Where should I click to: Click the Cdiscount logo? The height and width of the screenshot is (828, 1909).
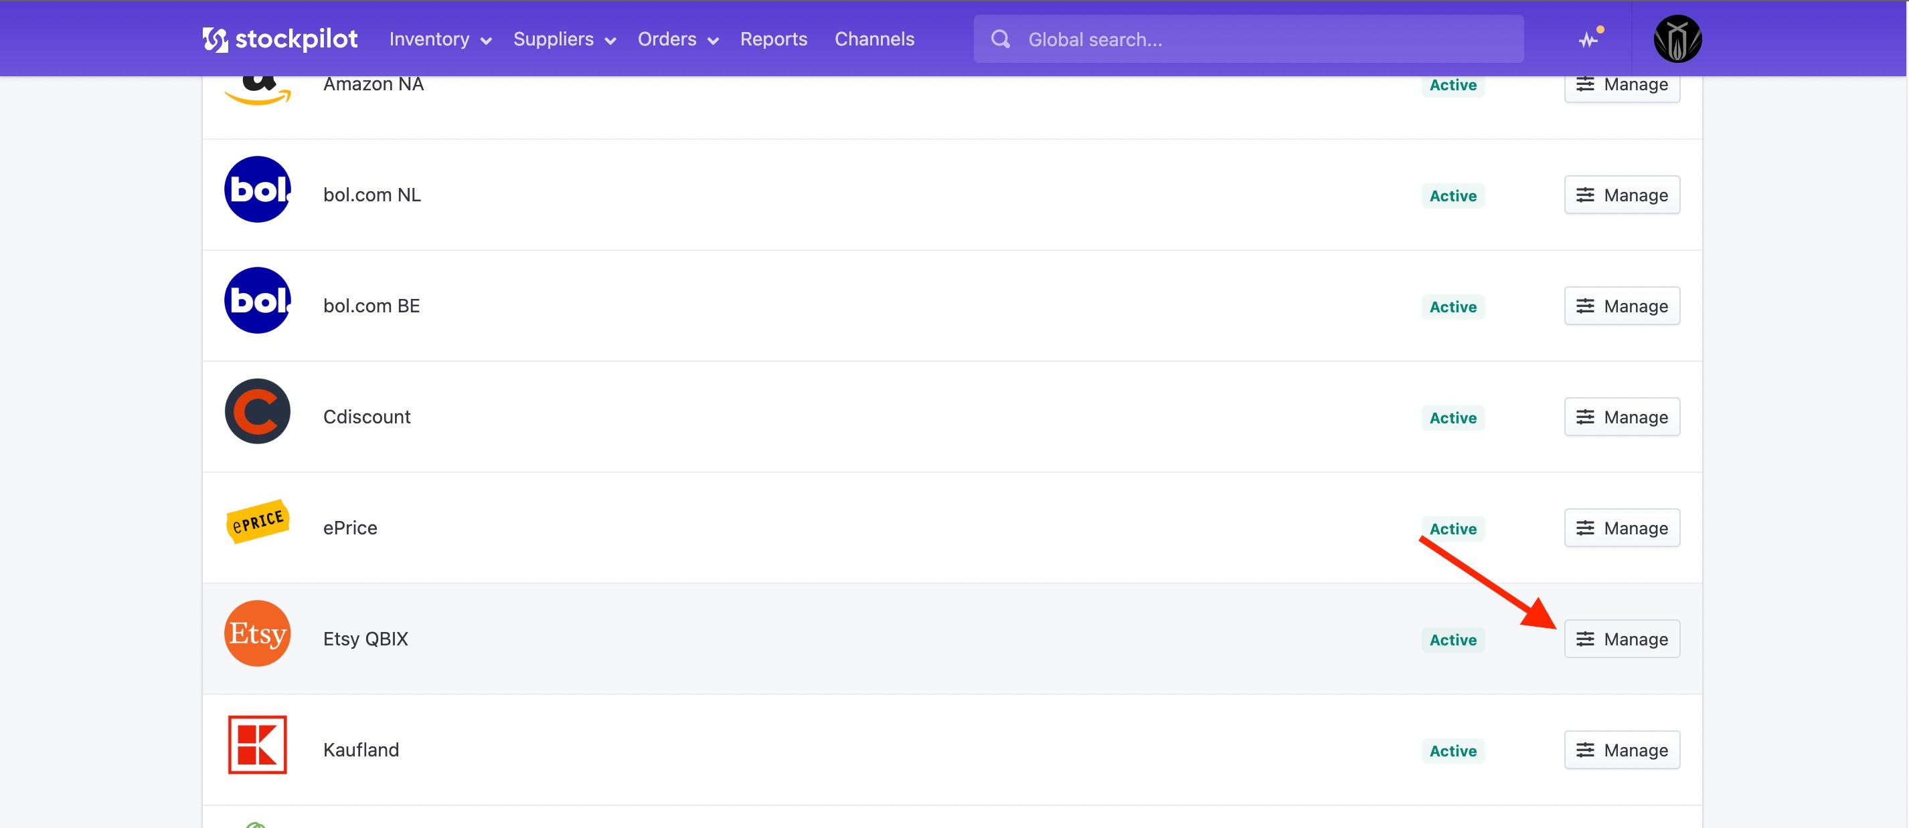(x=257, y=412)
